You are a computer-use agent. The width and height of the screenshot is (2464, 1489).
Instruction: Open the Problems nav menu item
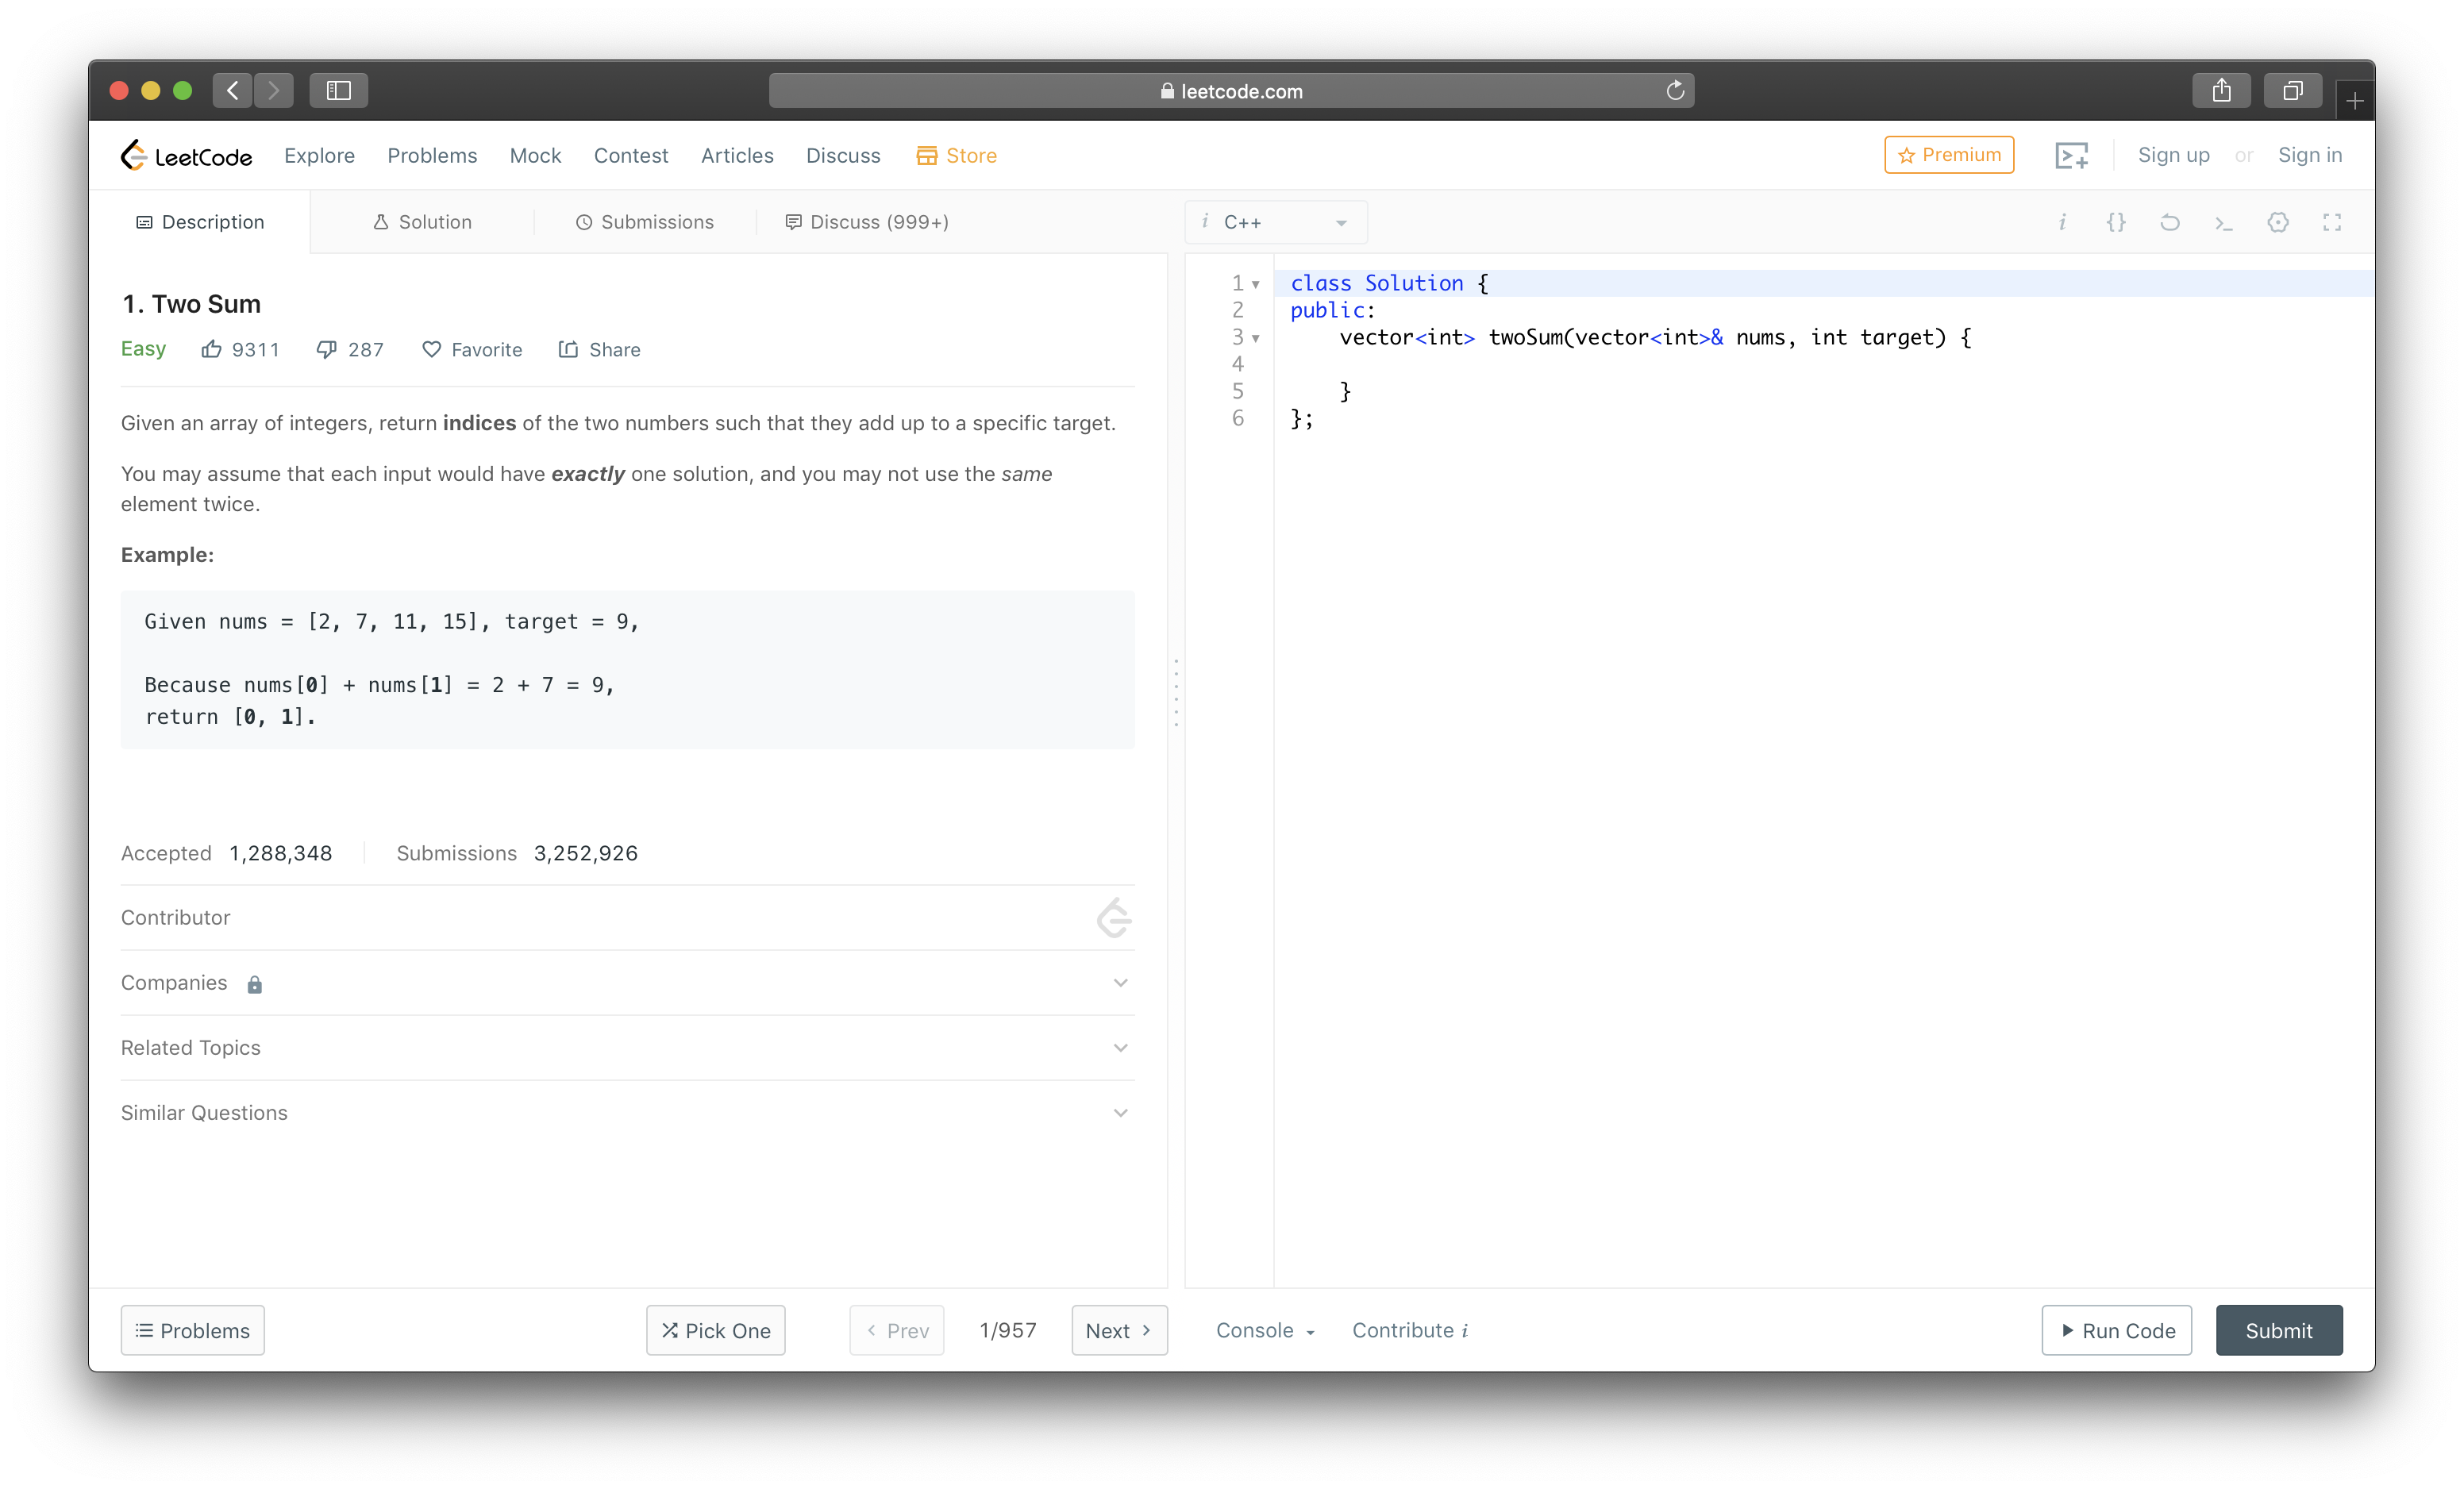(x=432, y=155)
